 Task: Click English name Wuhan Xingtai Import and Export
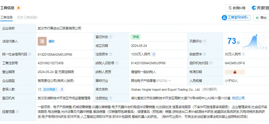(166, 90)
